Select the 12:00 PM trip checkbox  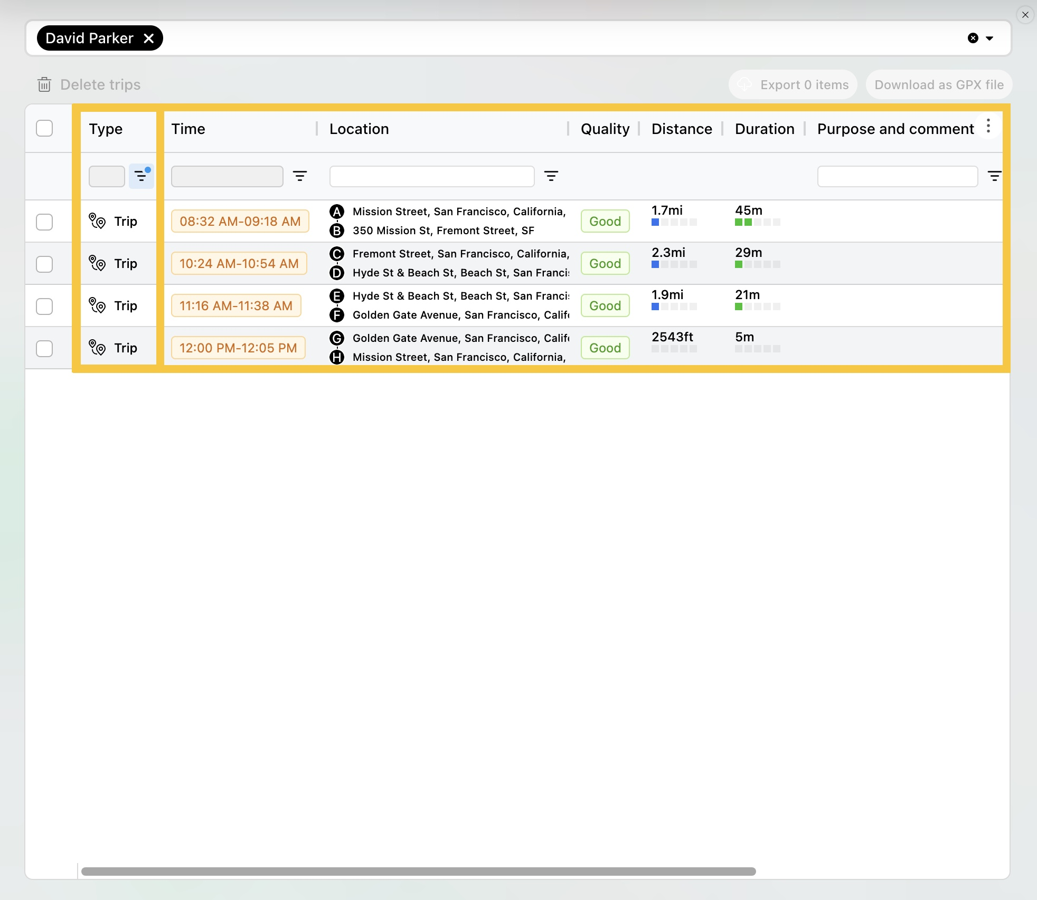coord(44,348)
